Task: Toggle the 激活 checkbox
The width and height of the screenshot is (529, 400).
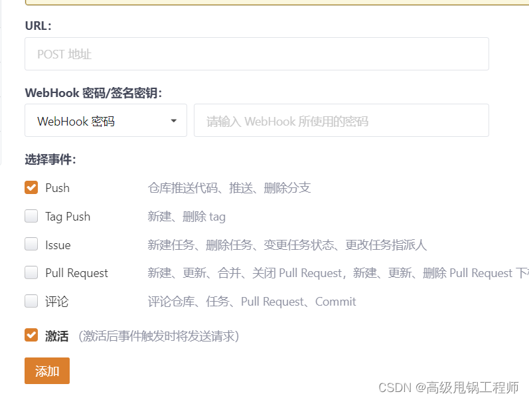Action: pos(31,335)
